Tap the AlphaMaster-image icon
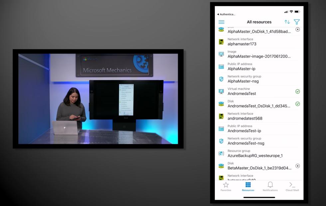 221,54
